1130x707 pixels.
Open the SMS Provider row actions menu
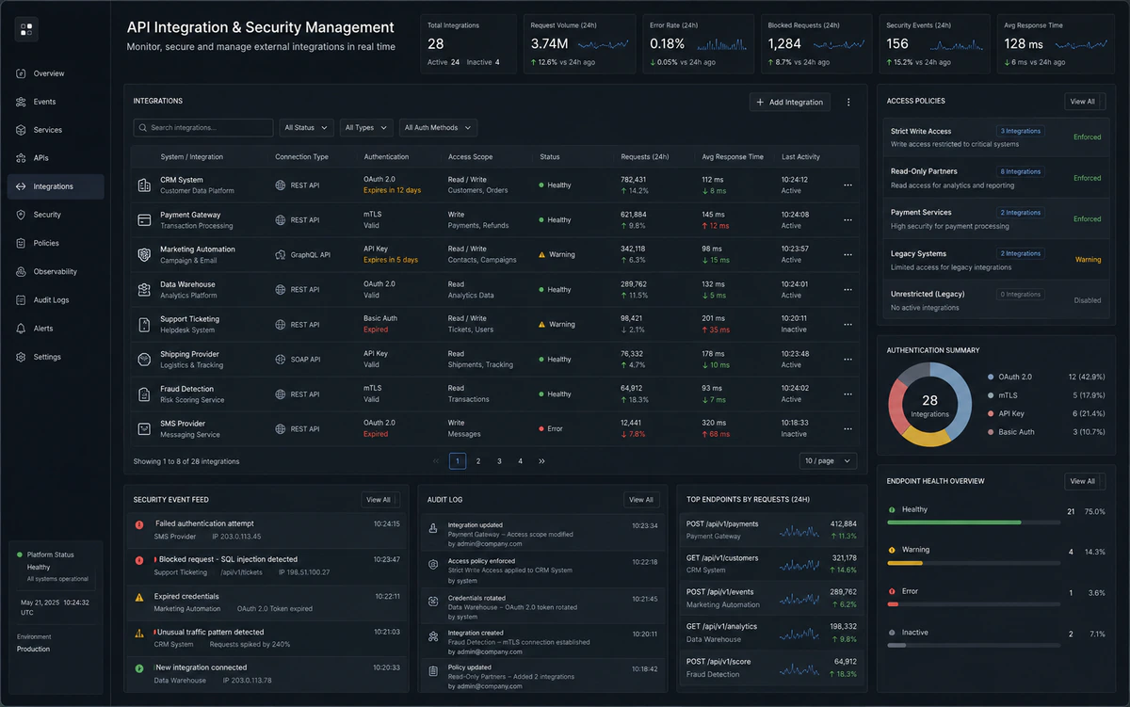[847, 429]
